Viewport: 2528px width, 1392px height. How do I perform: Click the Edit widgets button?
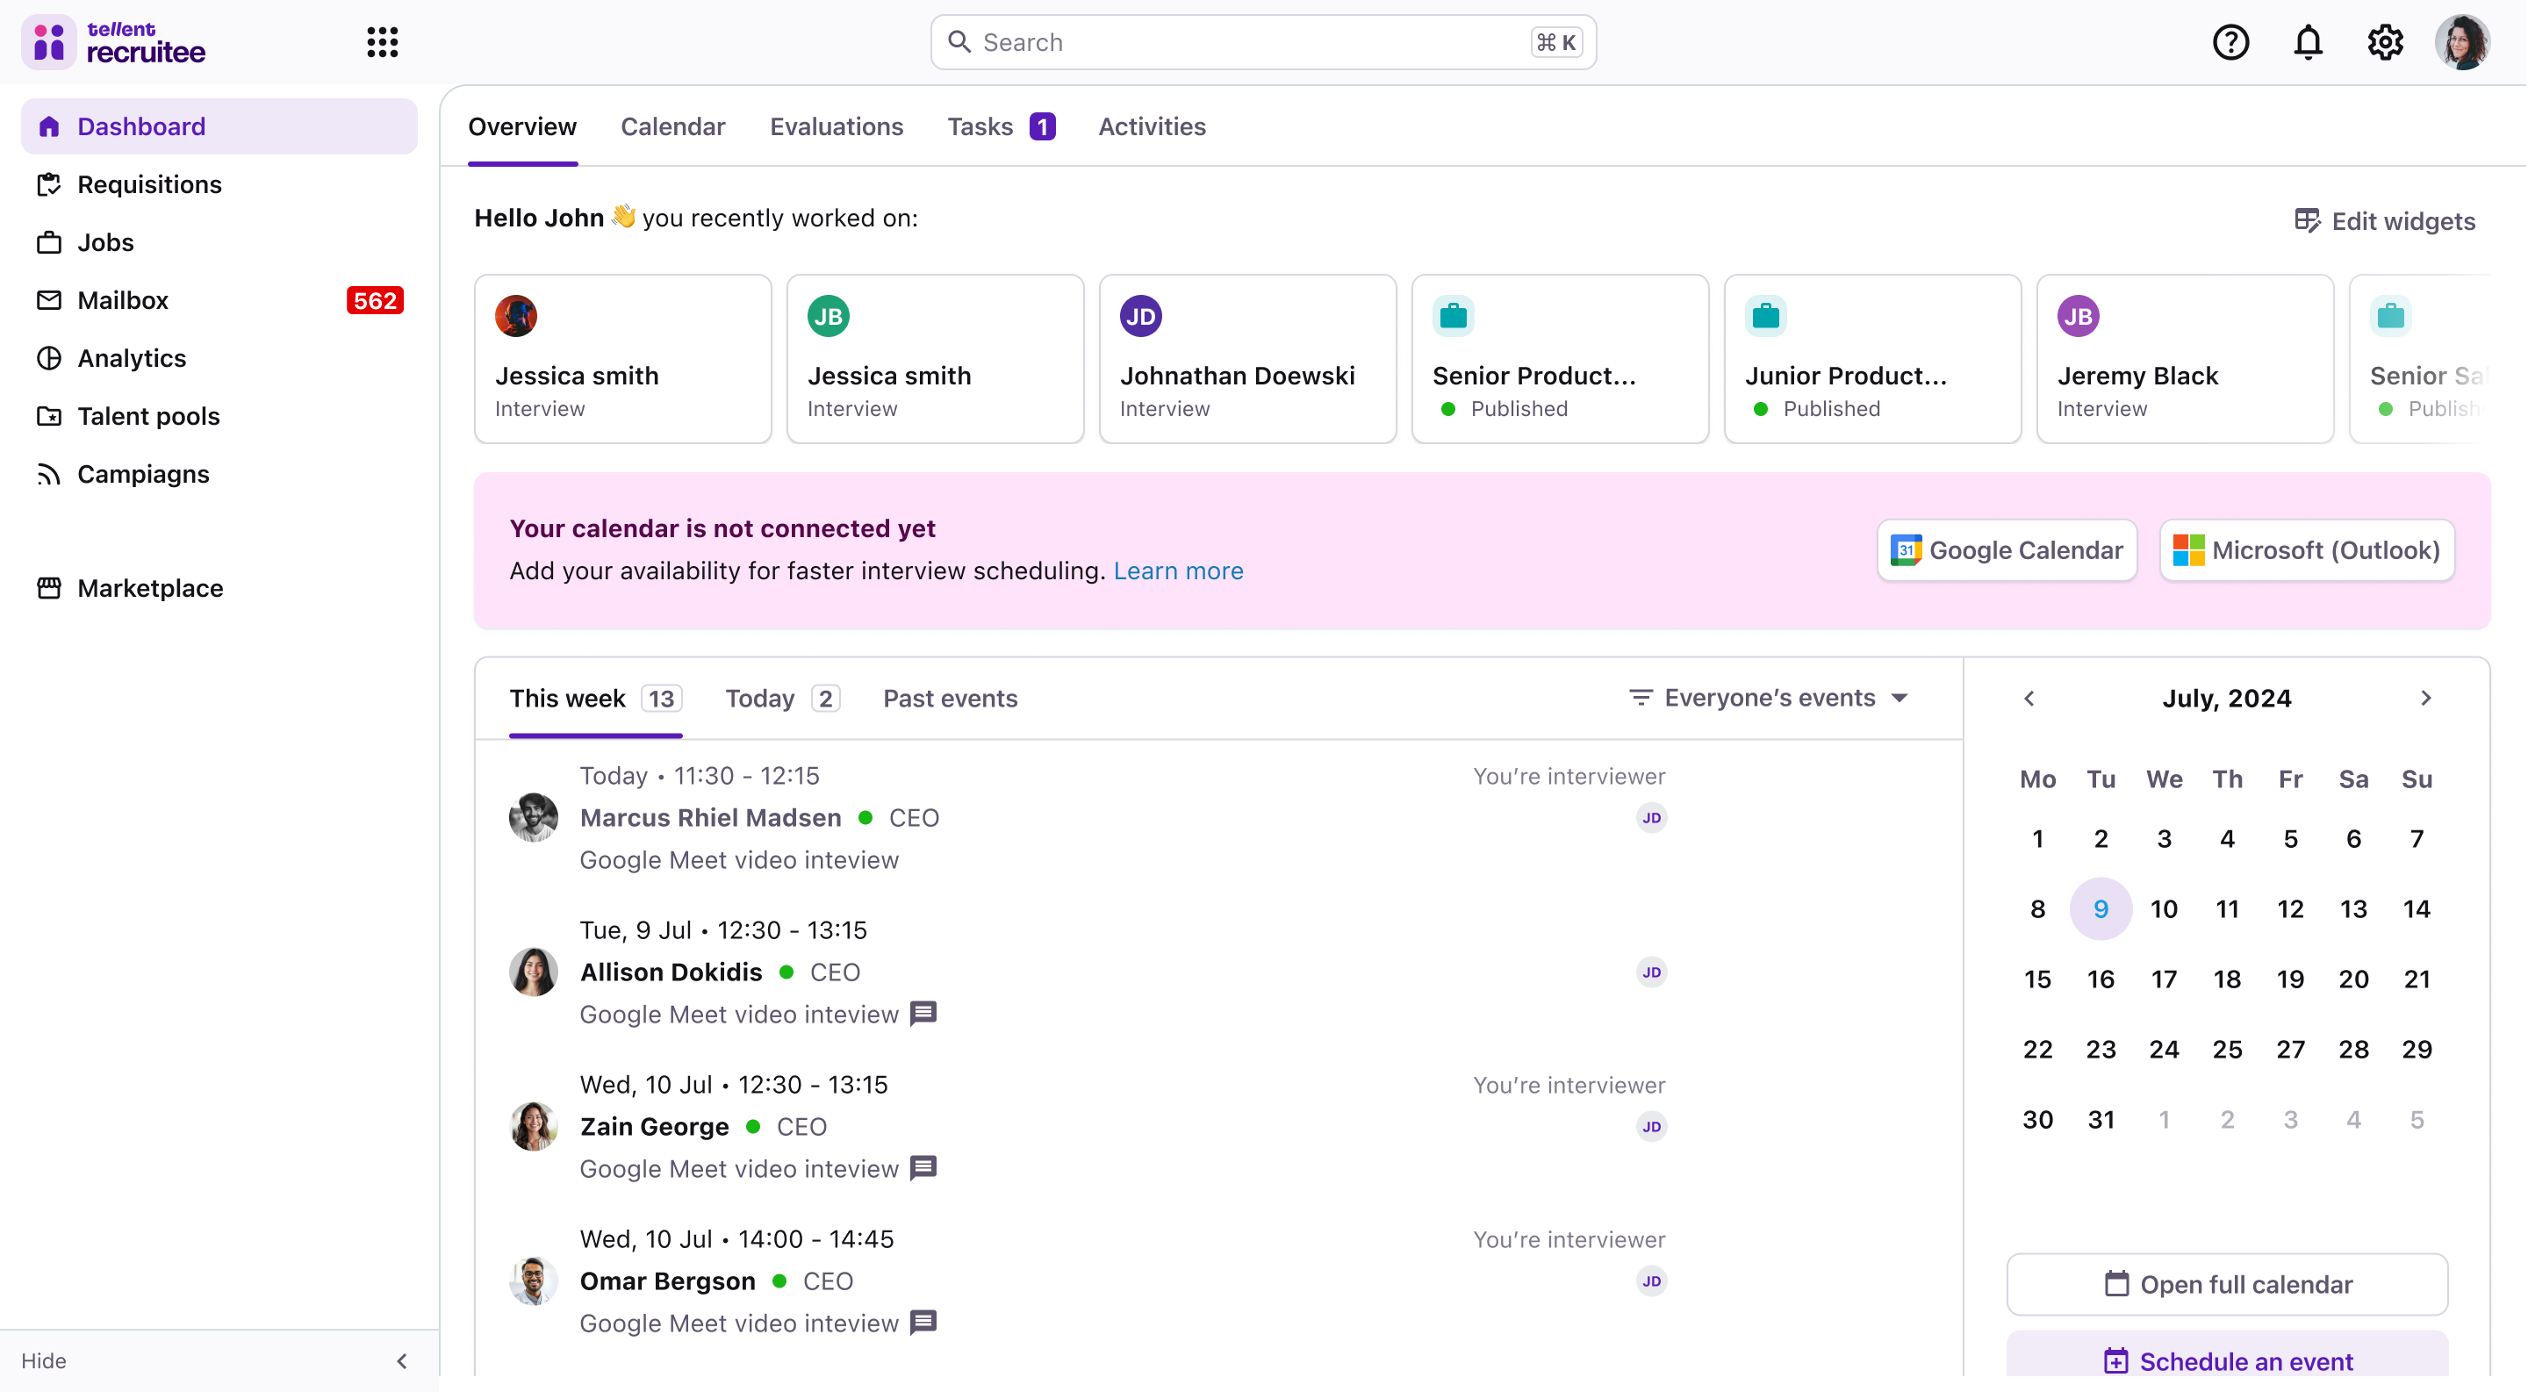point(2384,220)
